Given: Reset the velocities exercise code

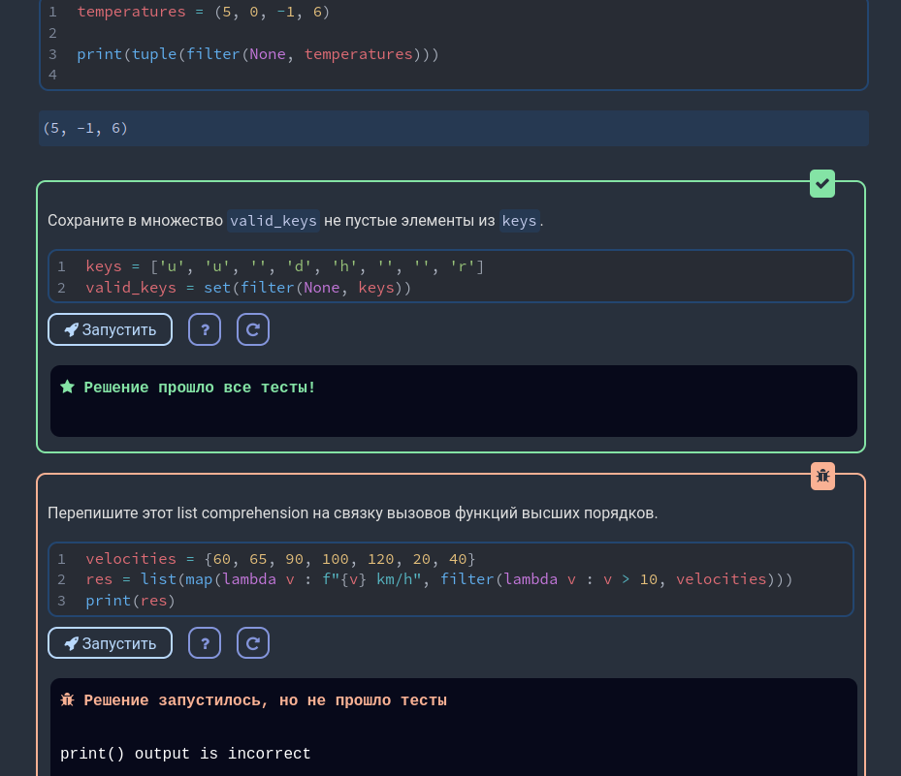Looking at the screenshot, I should pyautogui.click(x=253, y=643).
